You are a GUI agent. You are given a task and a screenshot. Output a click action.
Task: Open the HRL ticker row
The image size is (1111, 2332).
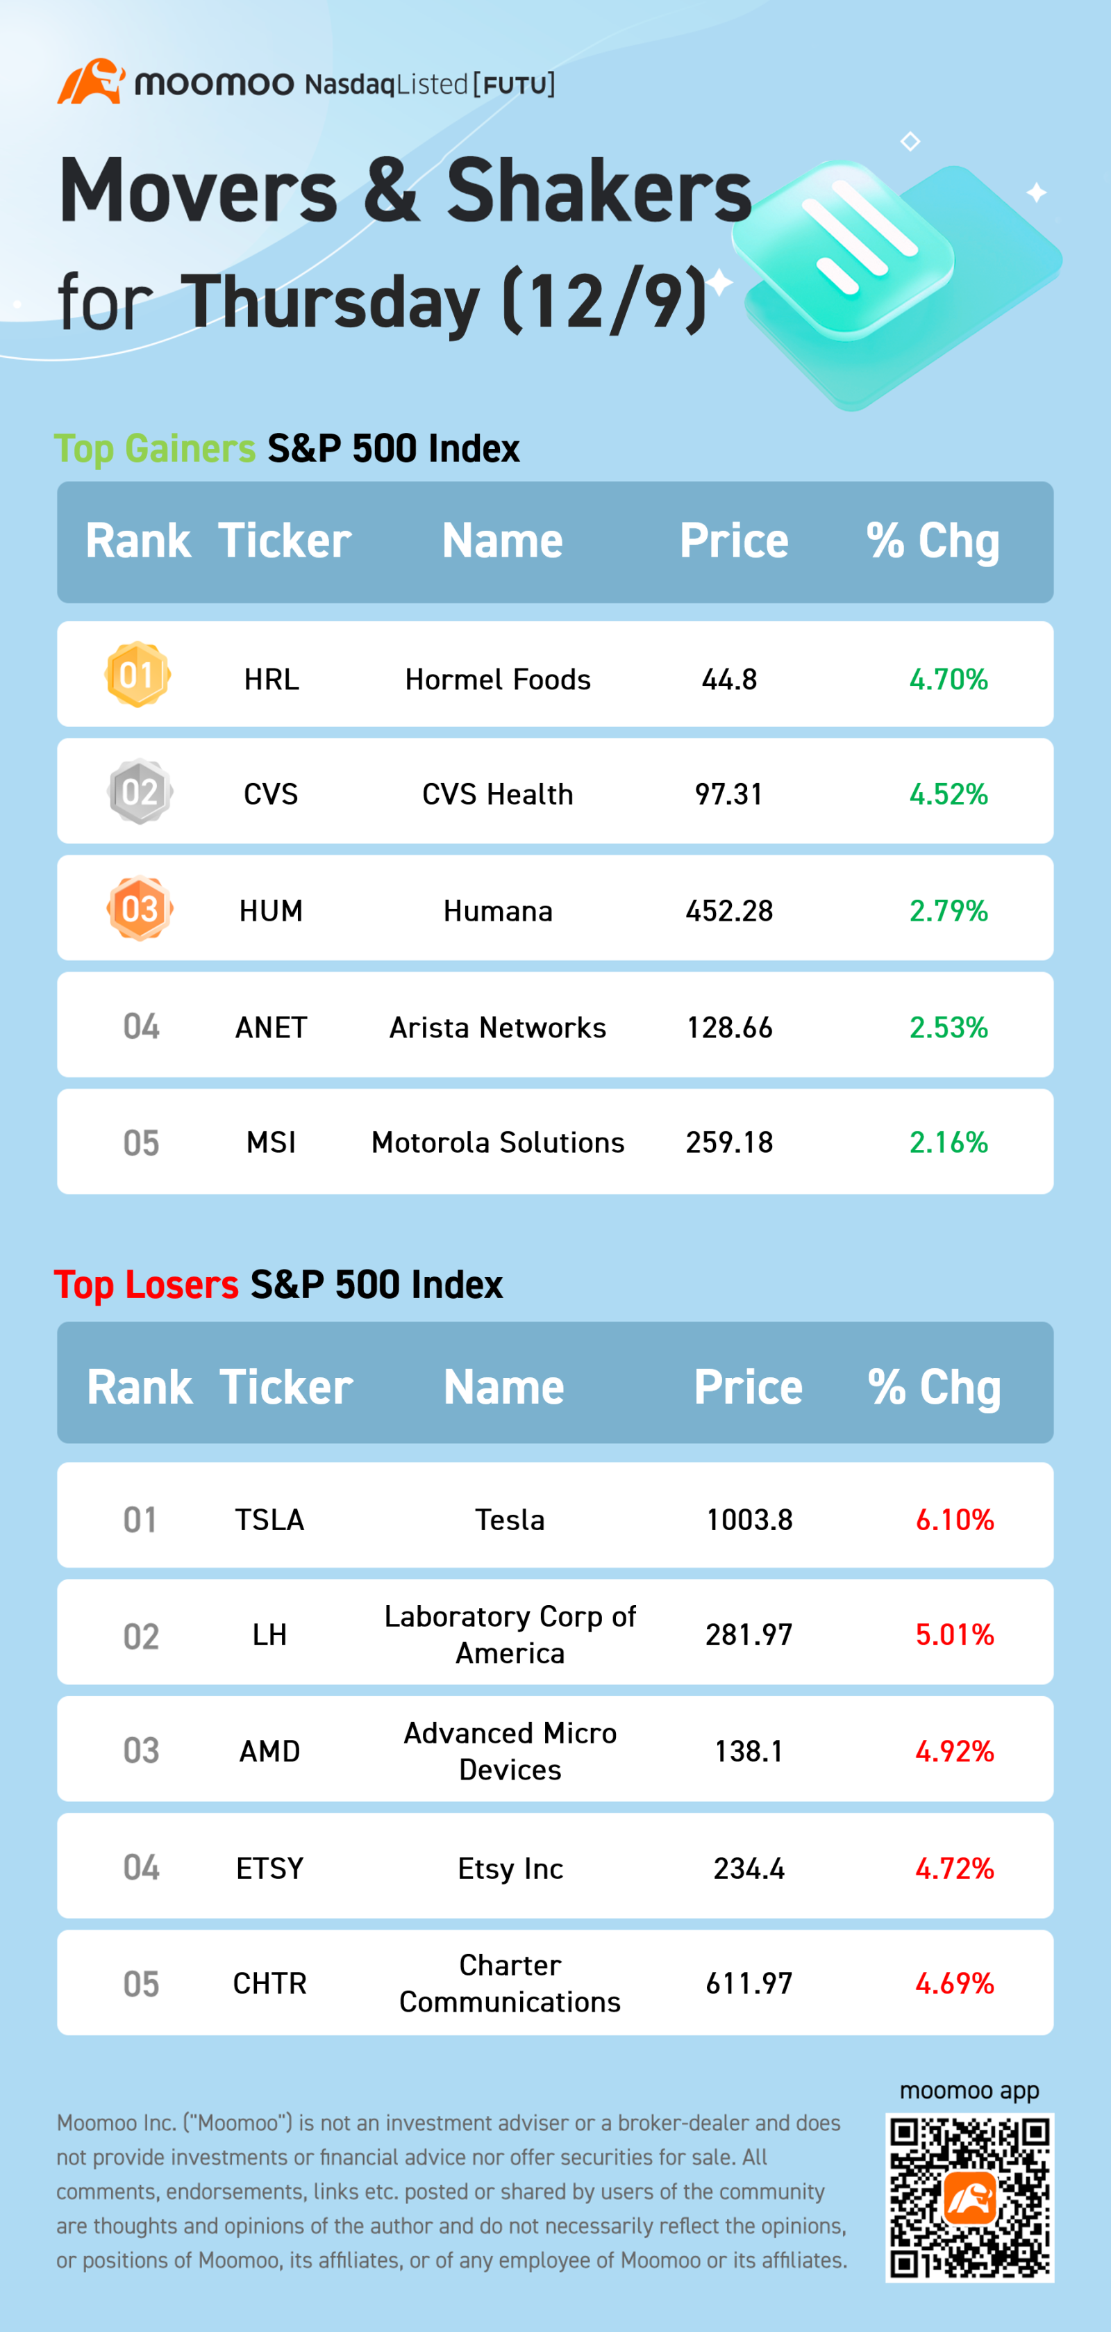(555, 675)
